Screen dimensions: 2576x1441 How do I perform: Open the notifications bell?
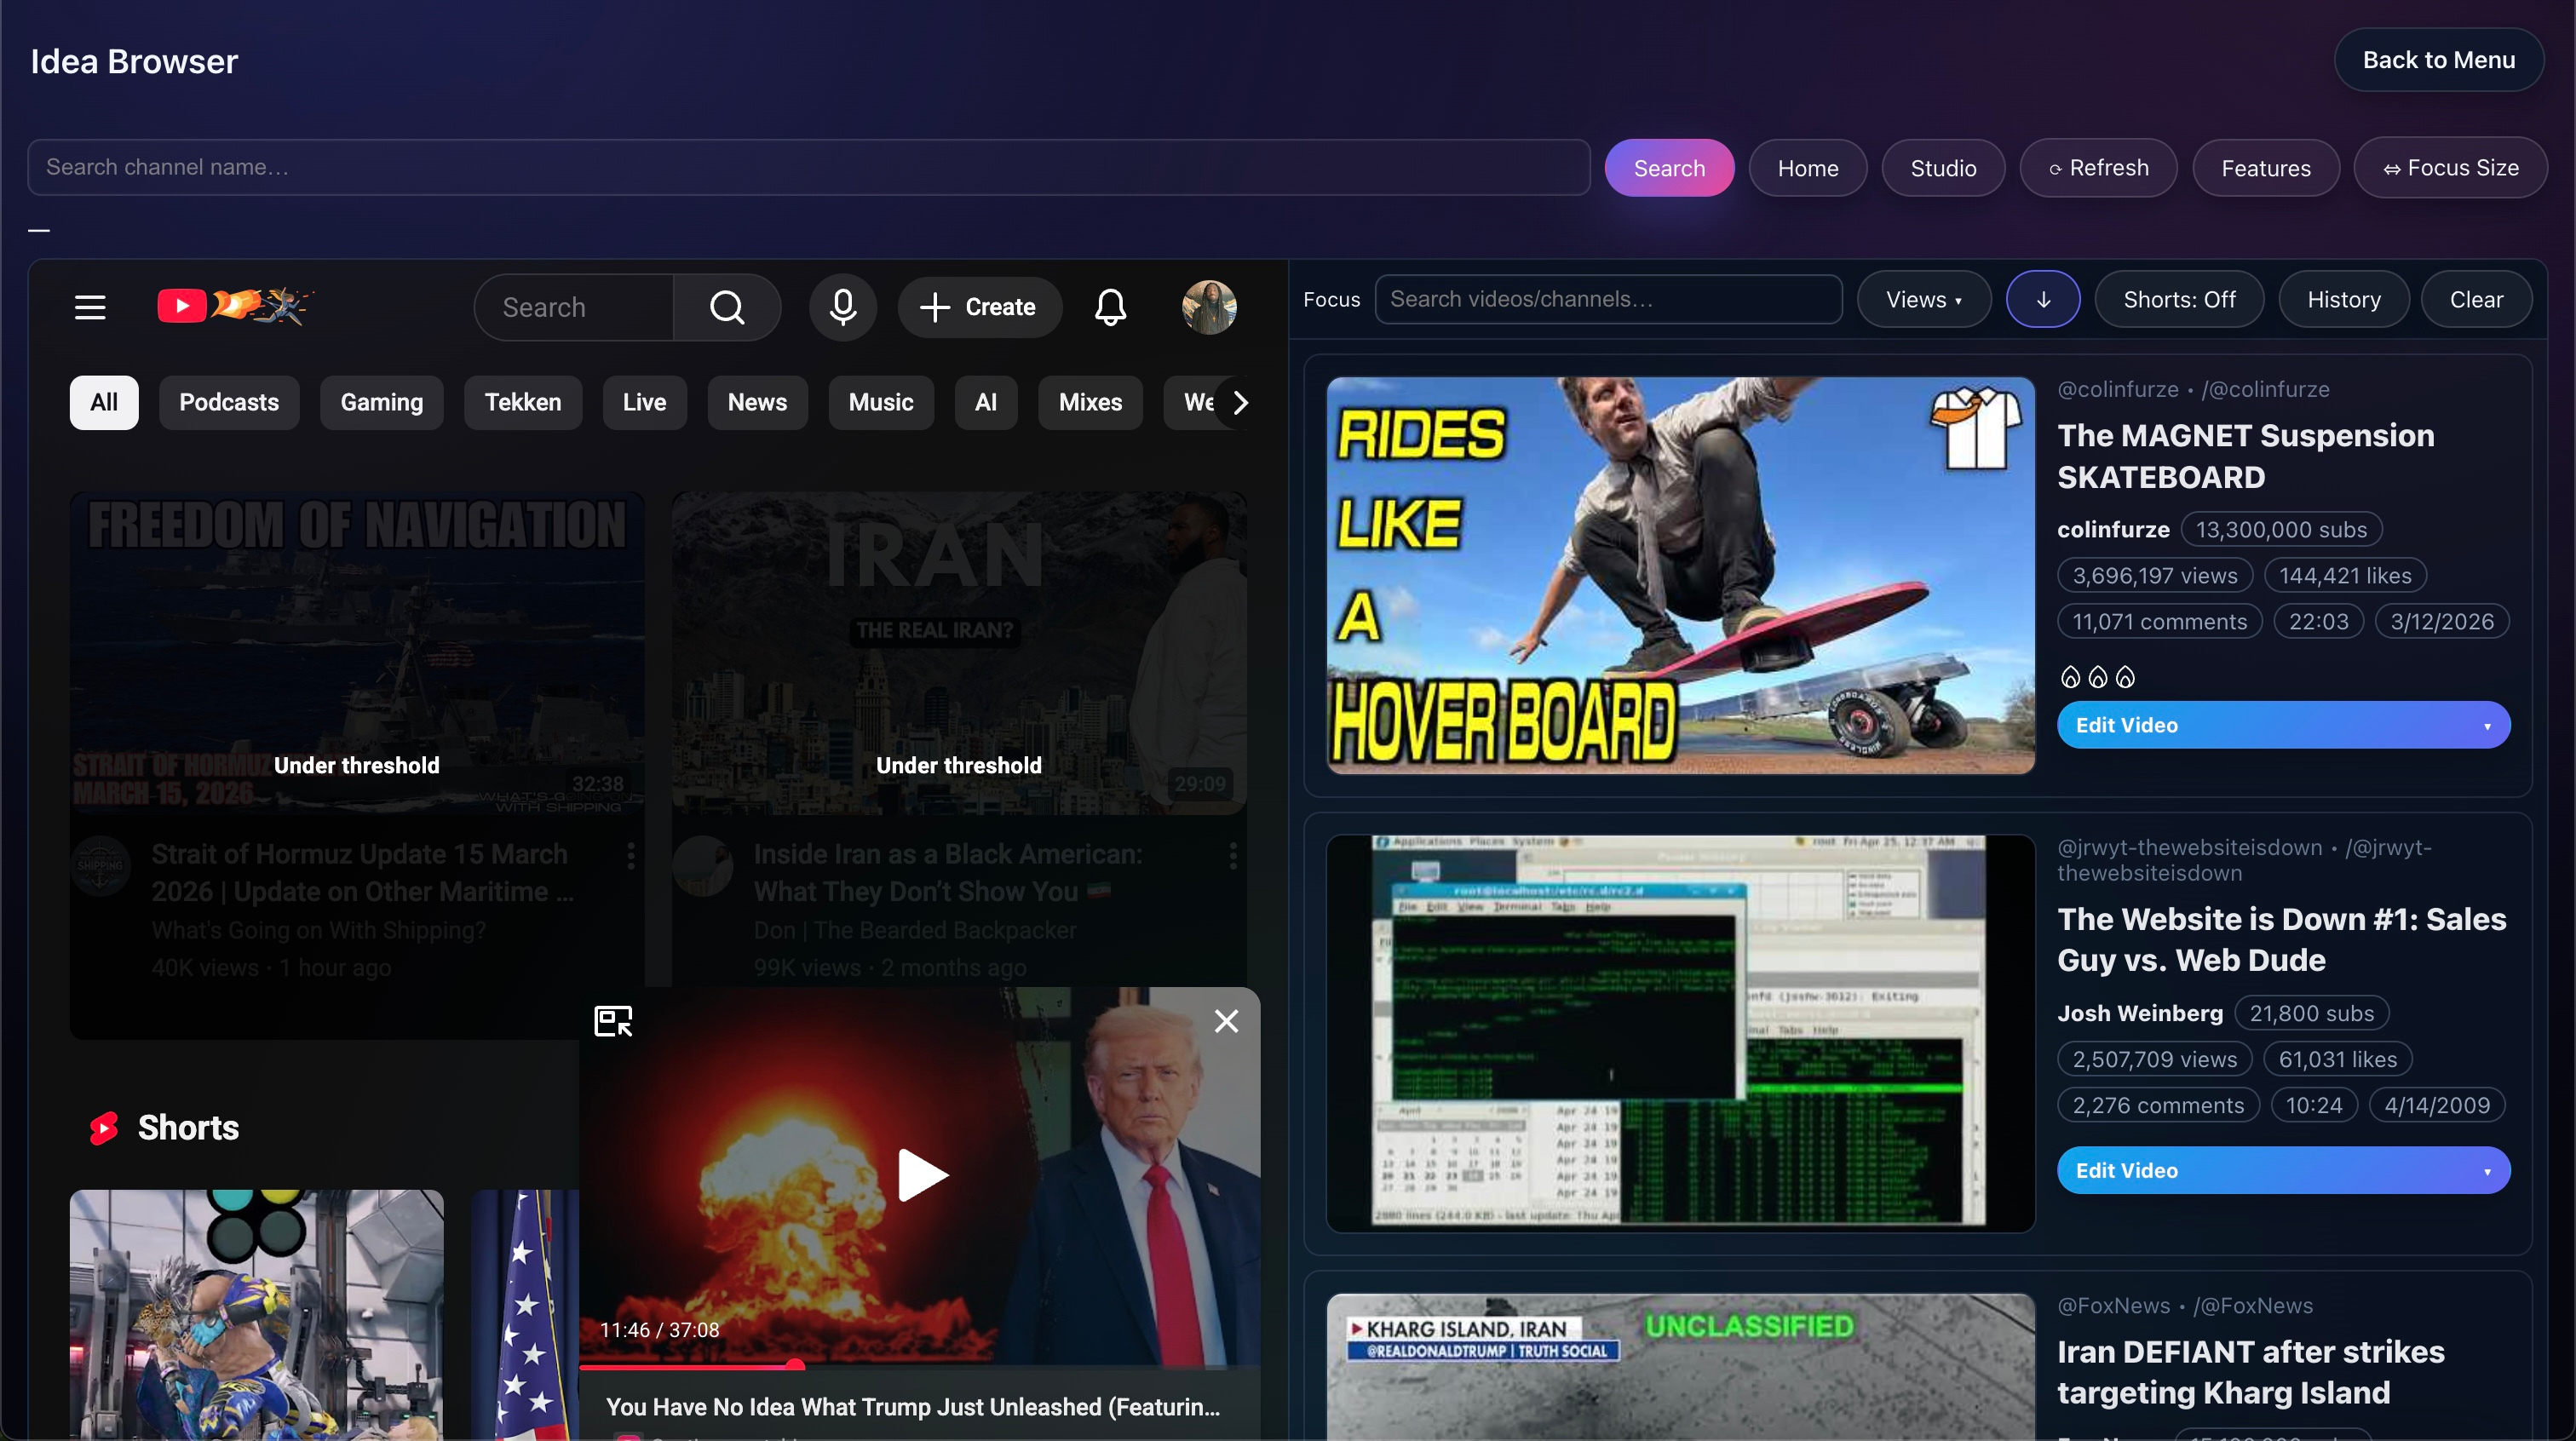(x=1110, y=306)
